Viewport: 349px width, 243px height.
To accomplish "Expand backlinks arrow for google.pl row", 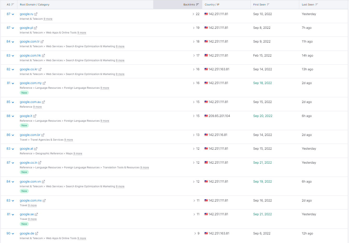I will click(x=194, y=28).
